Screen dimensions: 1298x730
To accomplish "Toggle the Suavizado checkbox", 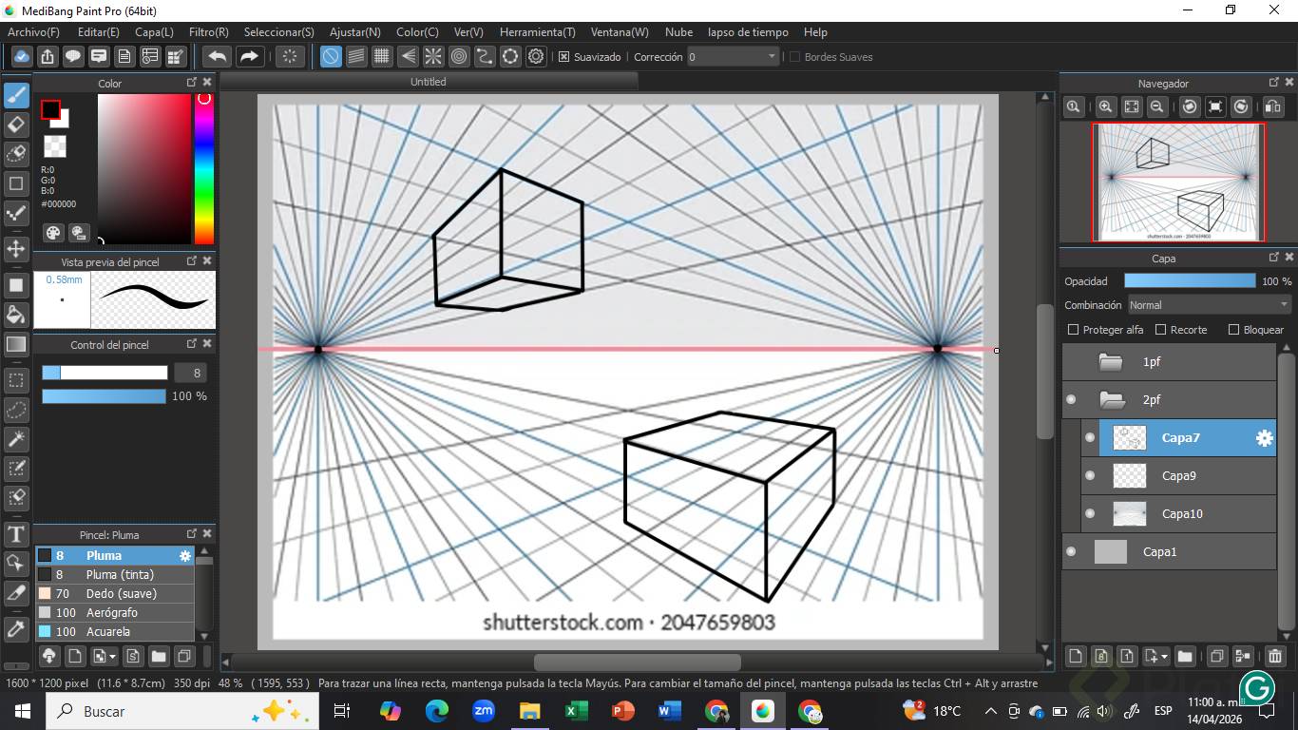I will click(x=563, y=57).
